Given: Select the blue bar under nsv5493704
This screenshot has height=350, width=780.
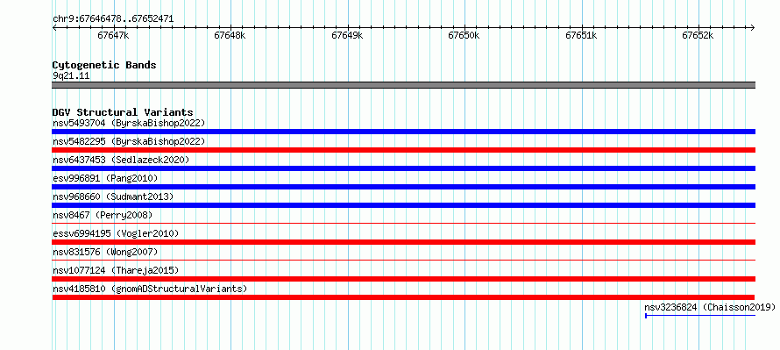Looking at the screenshot, I should [x=403, y=132].
